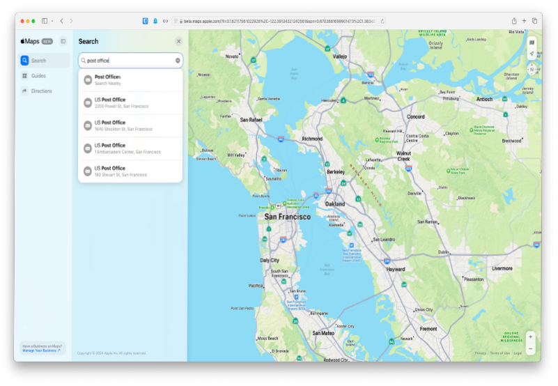
Task: Open Directions in the Maps sidebar
Action: [45, 91]
